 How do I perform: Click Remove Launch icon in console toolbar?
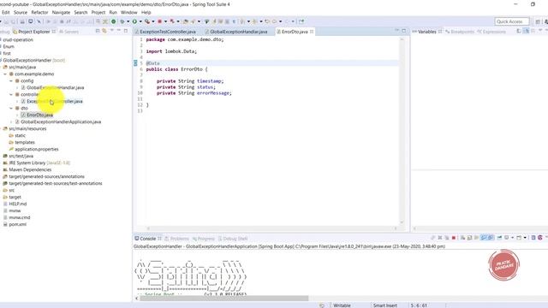(440, 238)
